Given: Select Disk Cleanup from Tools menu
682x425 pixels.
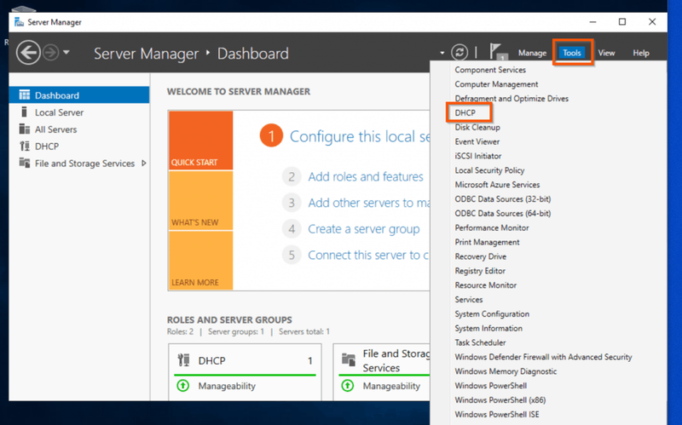Looking at the screenshot, I should [x=477, y=127].
